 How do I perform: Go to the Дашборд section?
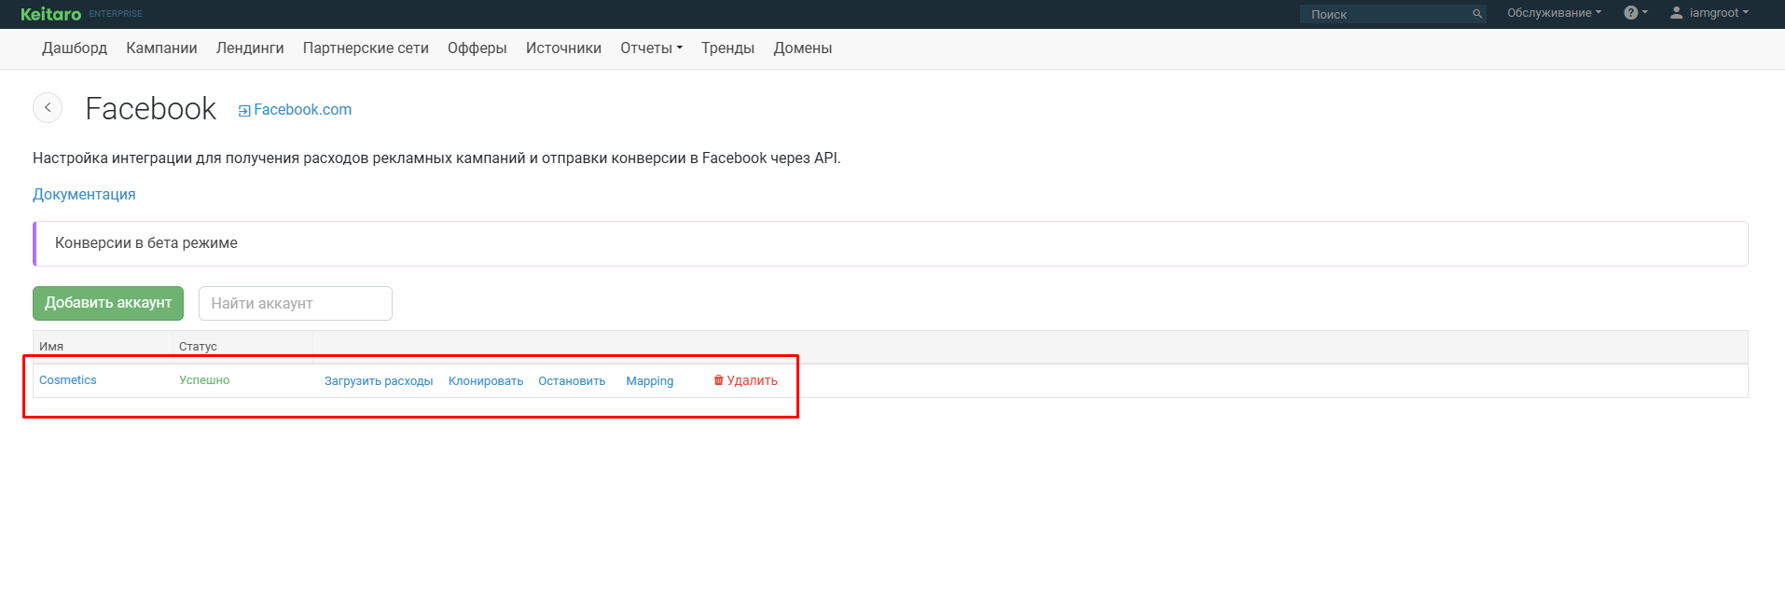click(x=75, y=48)
